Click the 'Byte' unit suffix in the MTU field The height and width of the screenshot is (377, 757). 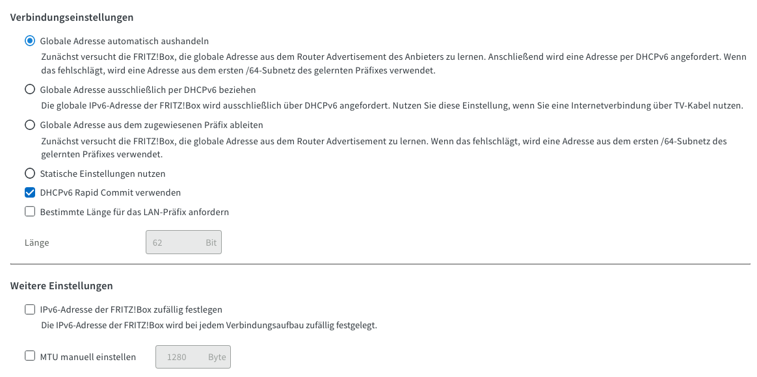click(217, 357)
